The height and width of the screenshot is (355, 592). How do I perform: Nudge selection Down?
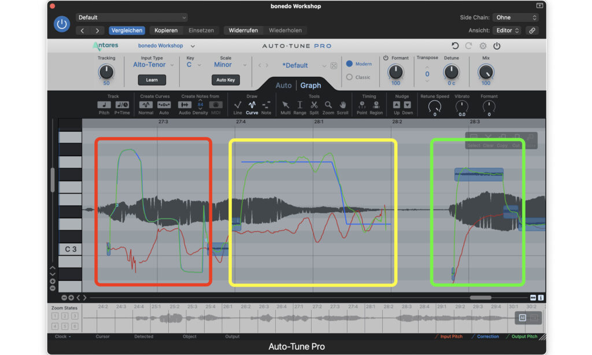[x=408, y=105]
